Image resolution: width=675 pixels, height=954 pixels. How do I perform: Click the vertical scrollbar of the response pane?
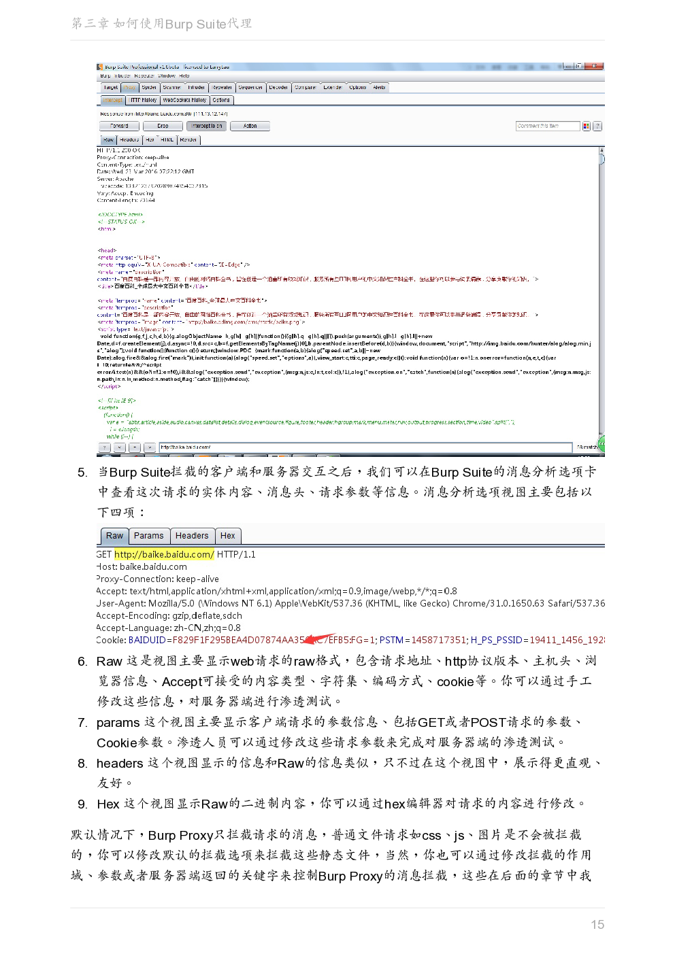pos(602,291)
